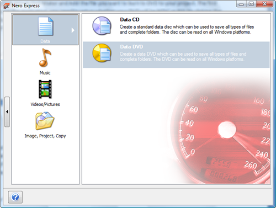Click the Data DVD heading

pyautogui.click(x=131, y=47)
